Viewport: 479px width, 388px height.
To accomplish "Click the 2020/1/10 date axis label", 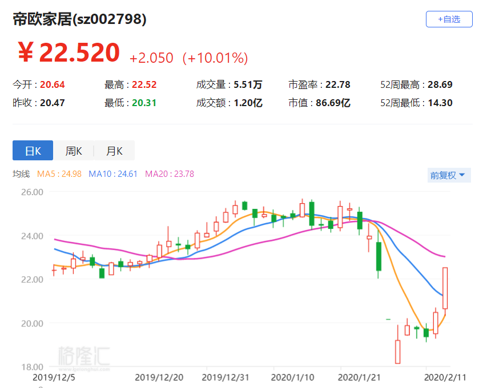I will tap(293, 378).
